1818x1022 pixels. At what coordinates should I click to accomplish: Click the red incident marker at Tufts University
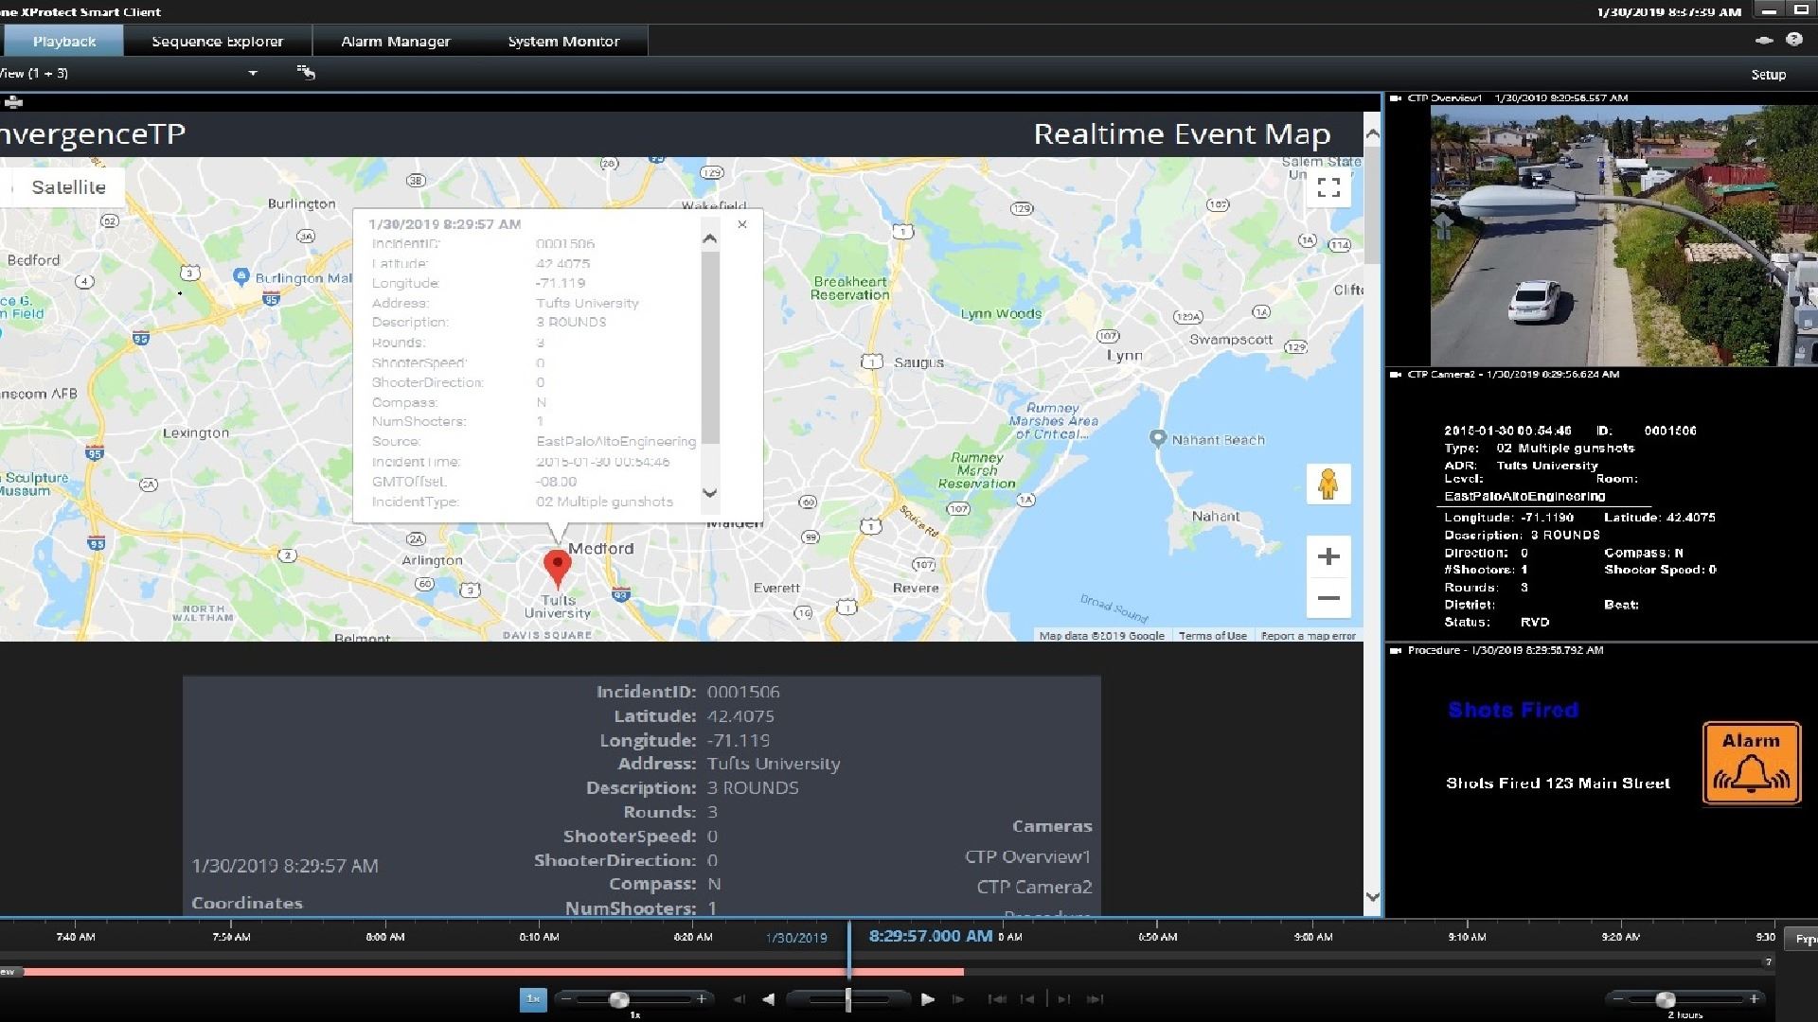click(x=558, y=568)
